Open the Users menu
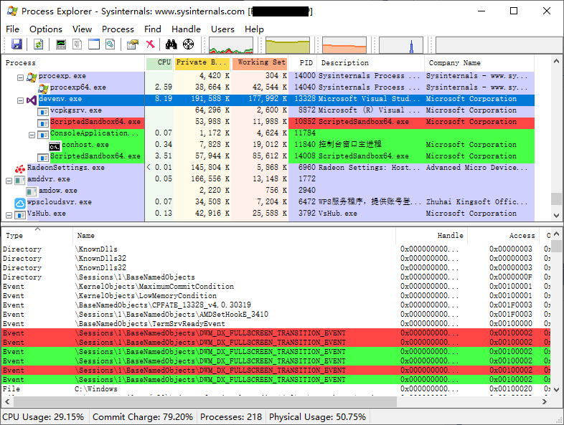The height and width of the screenshot is (425, 564). (x=222, y=29)
